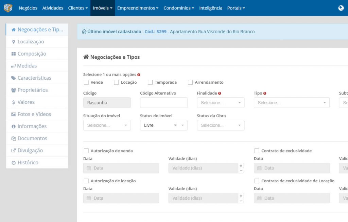The image size is (348, 222).
Task: Click the dollar icon for Valores
Action: (14, 102)
